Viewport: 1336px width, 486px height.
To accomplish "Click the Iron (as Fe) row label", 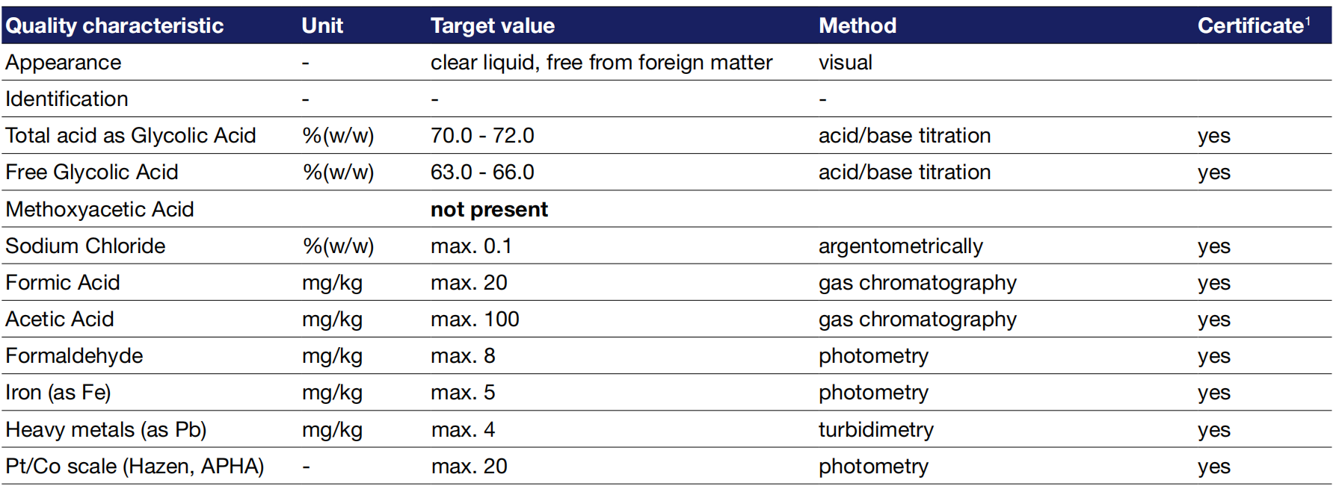I will [x=58, y=393].
